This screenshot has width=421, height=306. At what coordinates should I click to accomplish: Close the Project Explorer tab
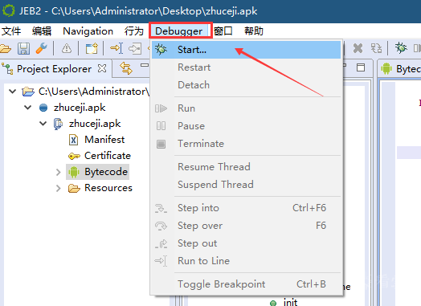[x=102, y=69]
